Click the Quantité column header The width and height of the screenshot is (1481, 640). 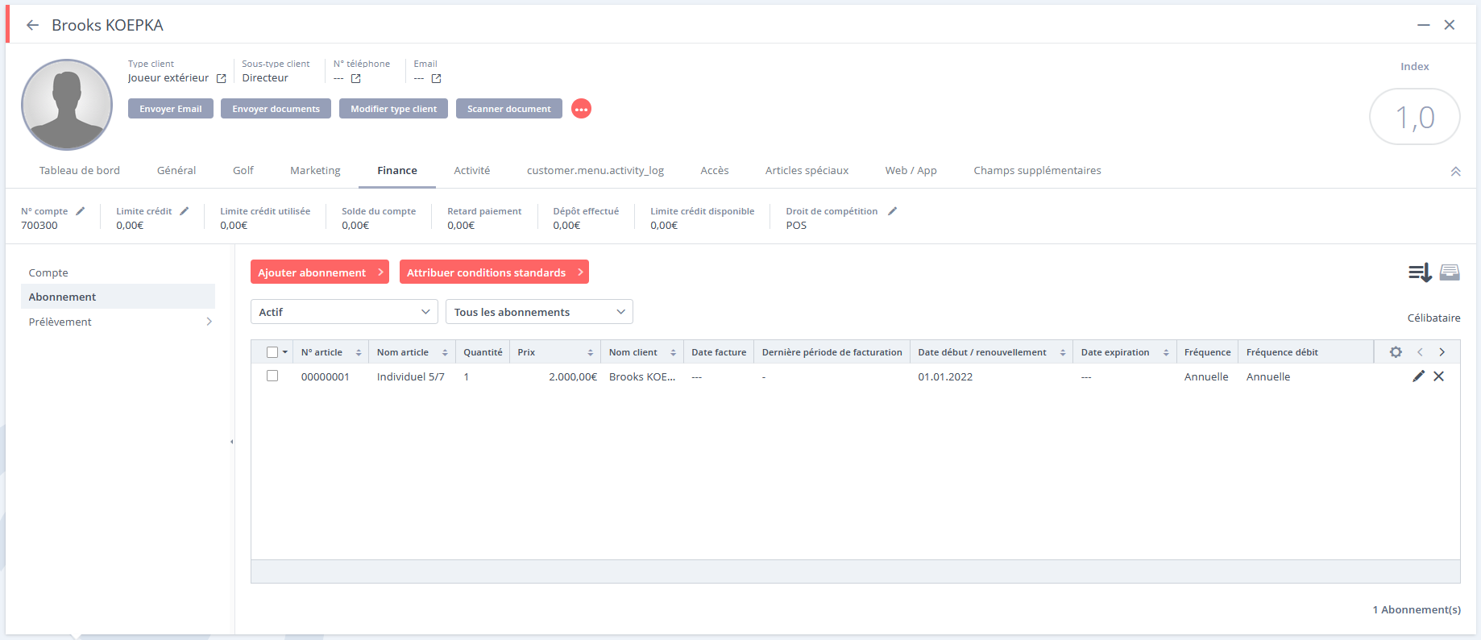pos(483,352)
